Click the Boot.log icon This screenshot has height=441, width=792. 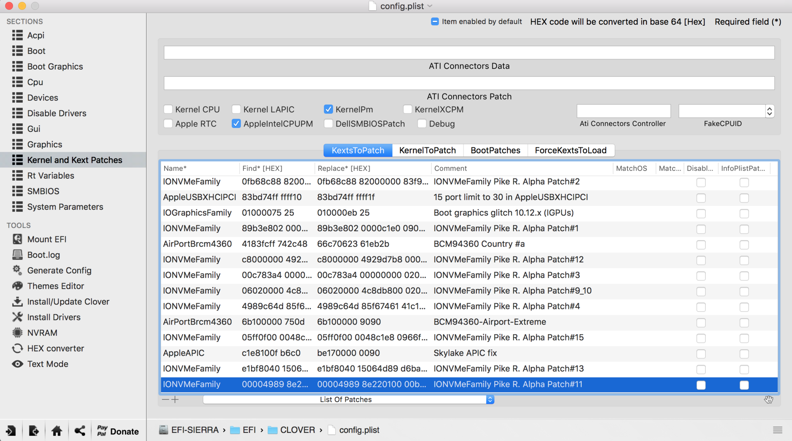(x=17, y=255)
